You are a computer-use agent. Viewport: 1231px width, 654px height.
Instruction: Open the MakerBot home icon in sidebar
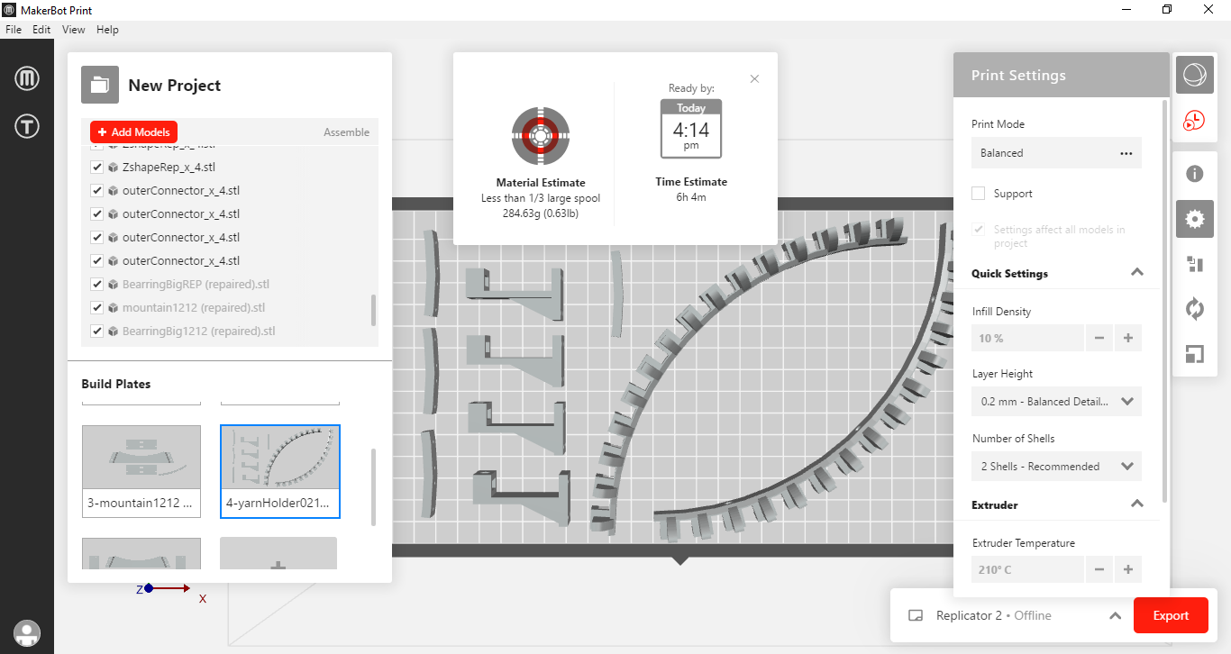pos(27,79)
